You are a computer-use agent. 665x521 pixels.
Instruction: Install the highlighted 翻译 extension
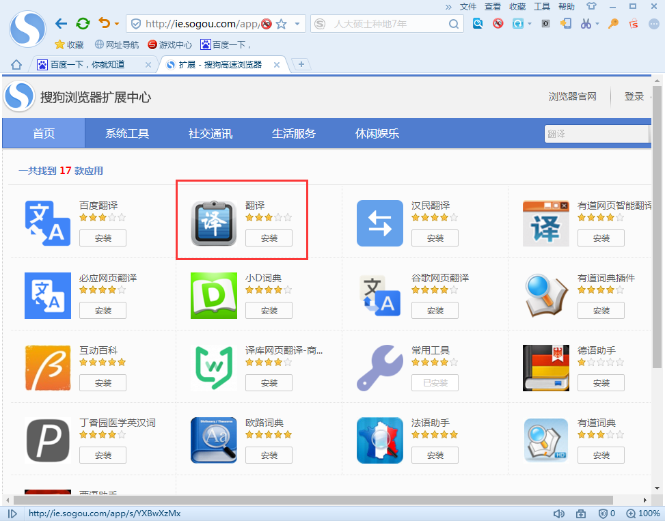(269, 238)
